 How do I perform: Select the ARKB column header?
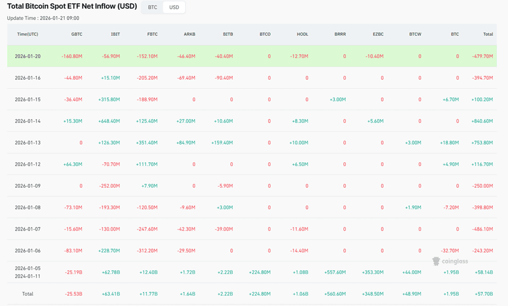(189, 34)
